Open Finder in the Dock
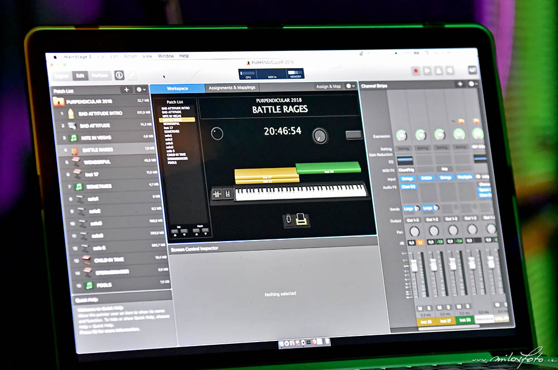Screen dimensions: 558x370 281,344
